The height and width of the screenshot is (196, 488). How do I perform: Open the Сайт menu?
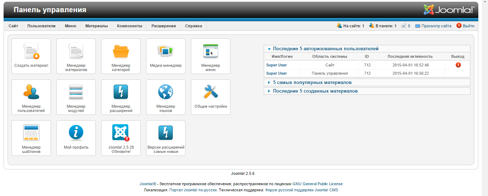(x=13, y=26)
